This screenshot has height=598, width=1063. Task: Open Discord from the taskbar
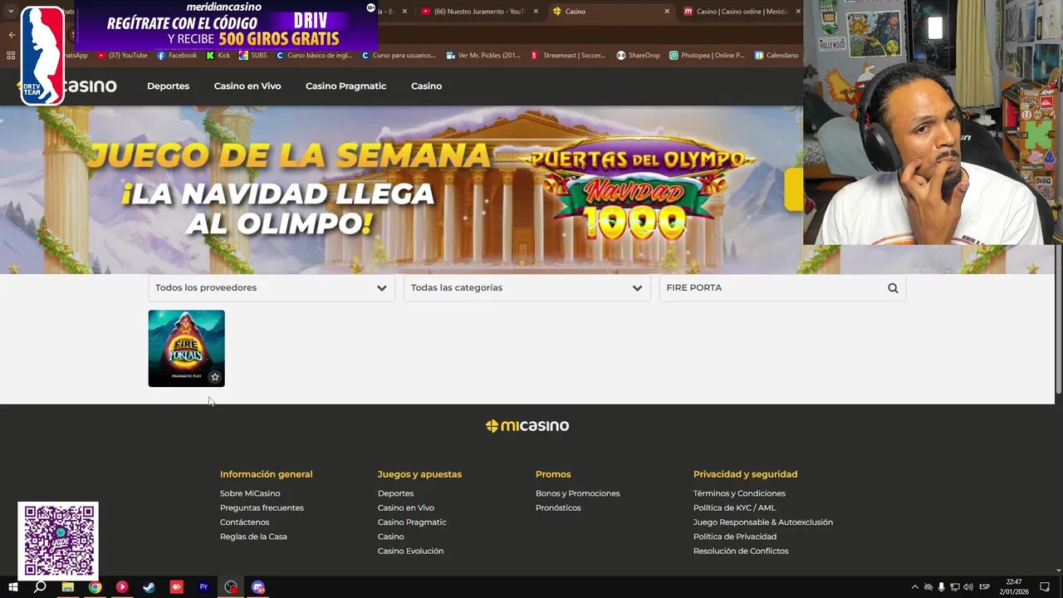point(258,587)
